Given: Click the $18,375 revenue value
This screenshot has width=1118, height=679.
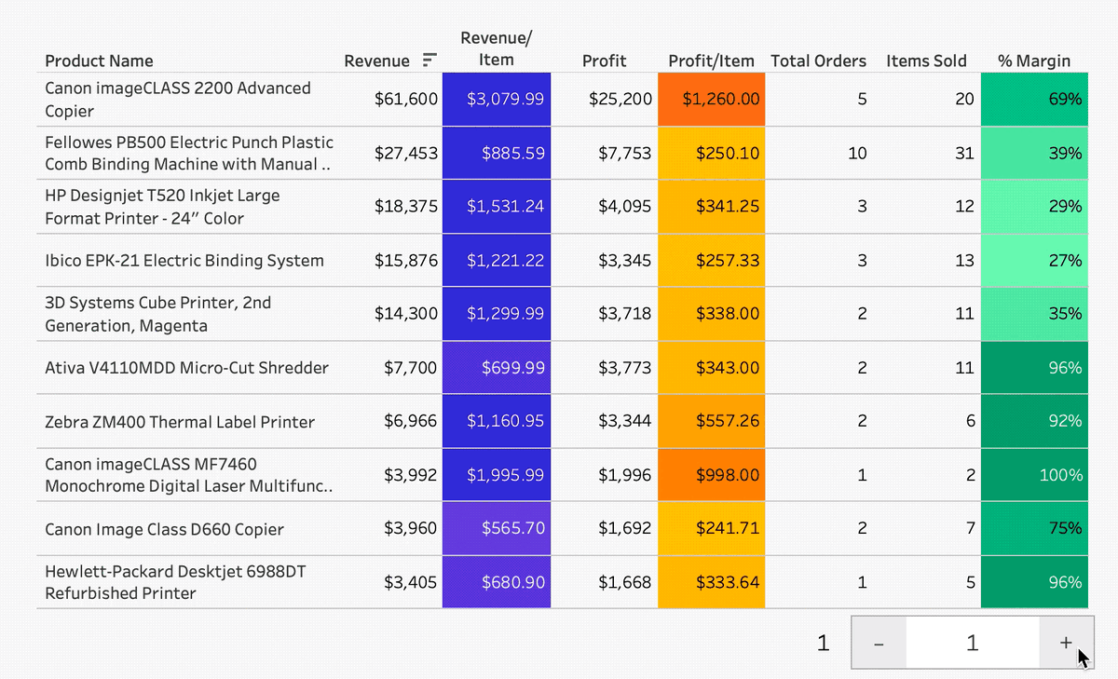Looking at the screenshot, I should pyautogui.click(x=405, y=207).
